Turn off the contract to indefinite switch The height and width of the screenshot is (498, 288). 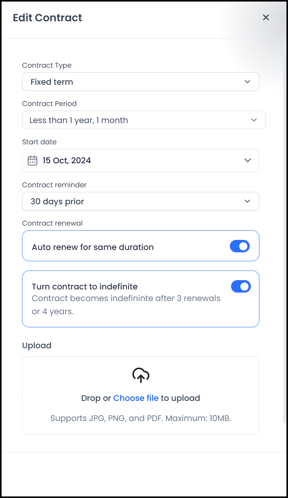click(x=241, y=286)
